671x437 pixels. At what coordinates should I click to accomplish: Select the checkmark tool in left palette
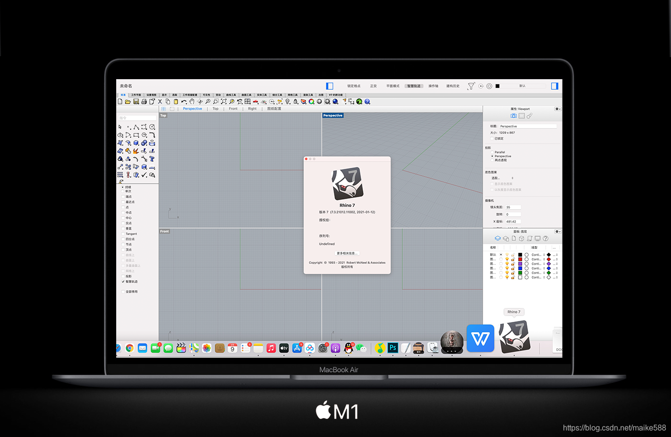[x=144, y=175]
